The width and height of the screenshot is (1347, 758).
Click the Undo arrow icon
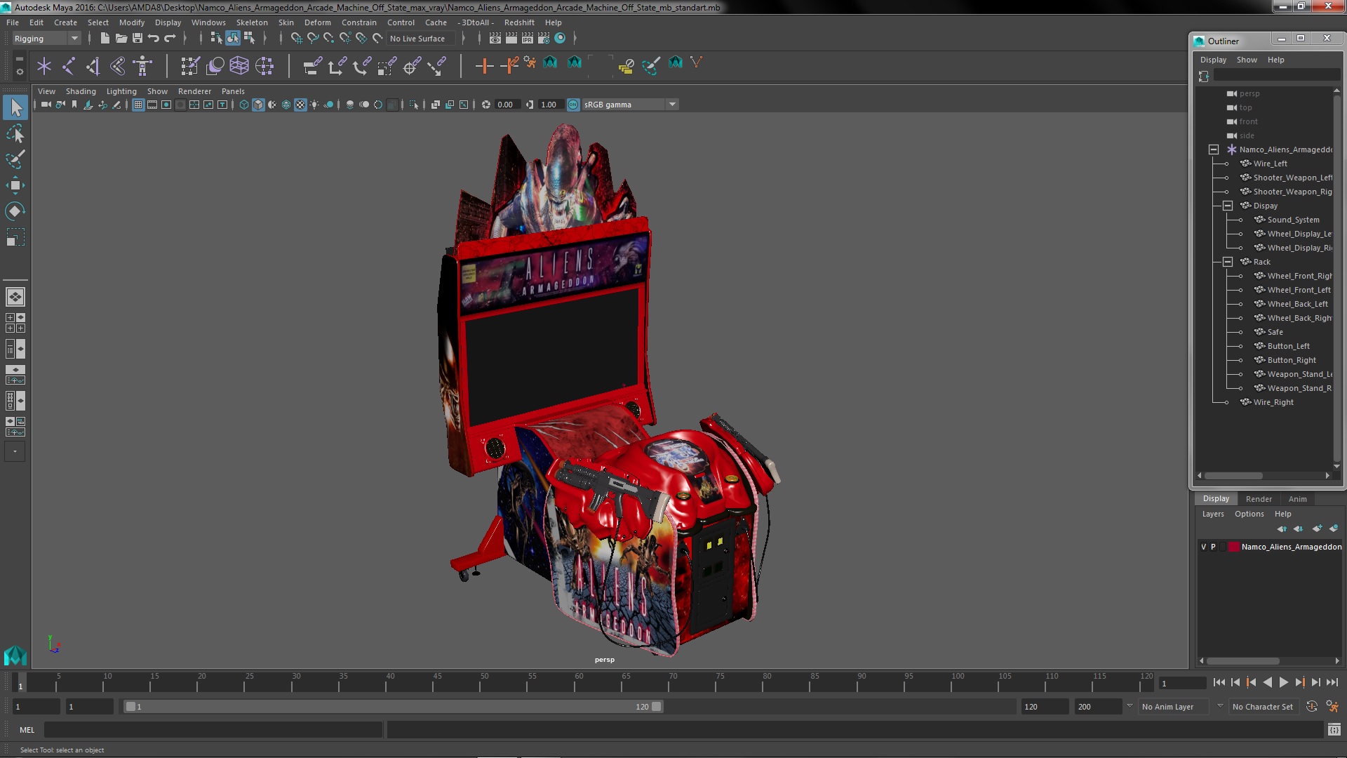tap(154, 38)
